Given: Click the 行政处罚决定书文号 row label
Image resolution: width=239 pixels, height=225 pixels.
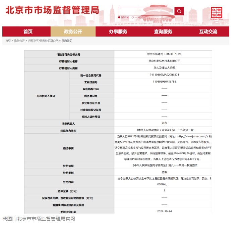Looking at the screenshot, I should (x=68, y=54).
